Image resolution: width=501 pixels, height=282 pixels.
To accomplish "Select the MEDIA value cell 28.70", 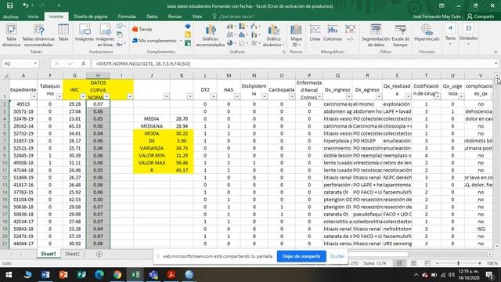I will click(182, 118).
